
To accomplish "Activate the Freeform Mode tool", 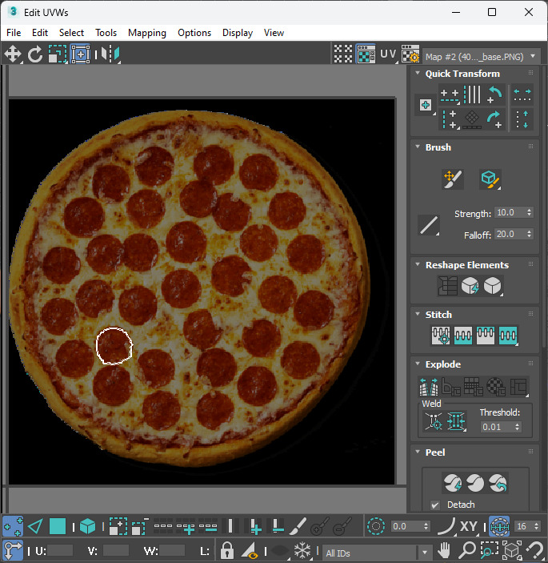I will coord(80,54).
